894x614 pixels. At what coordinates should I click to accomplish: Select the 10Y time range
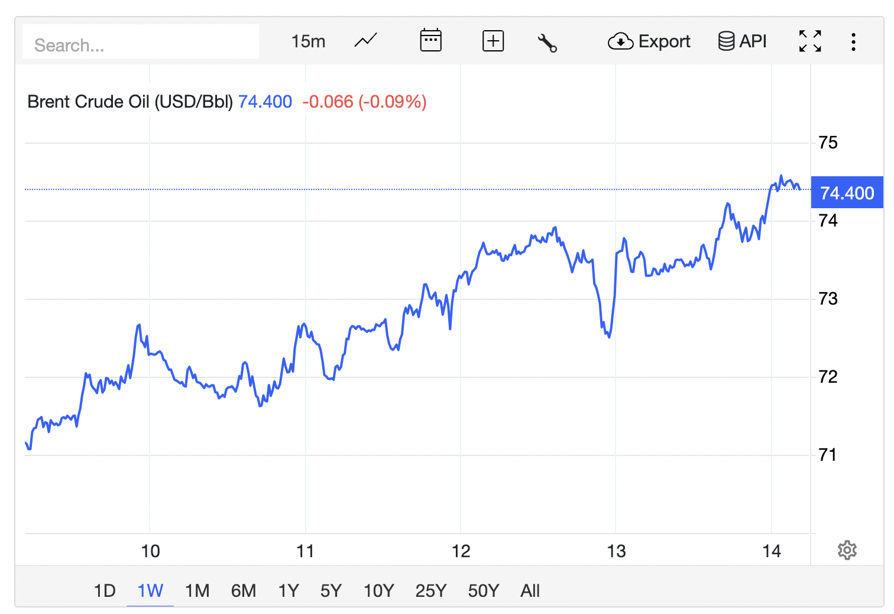[379, 590]
